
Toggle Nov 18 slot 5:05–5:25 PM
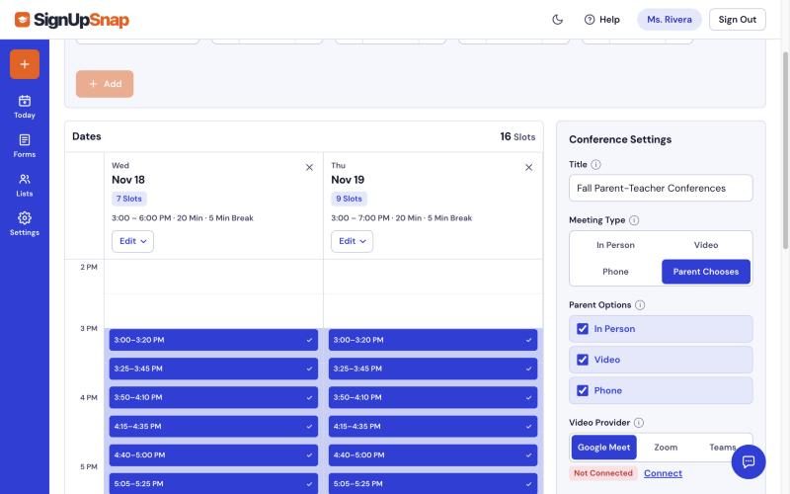(x=213, y=483)
